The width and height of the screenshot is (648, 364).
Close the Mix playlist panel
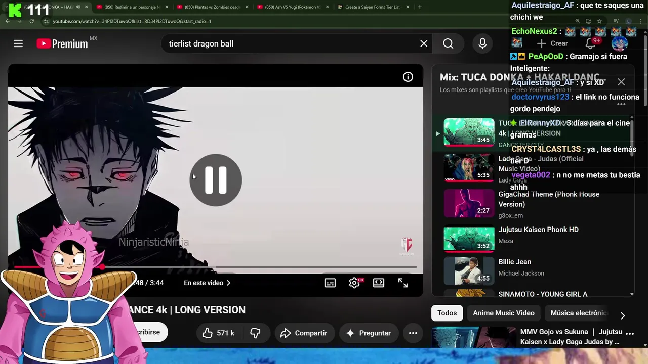click(621, 82)
